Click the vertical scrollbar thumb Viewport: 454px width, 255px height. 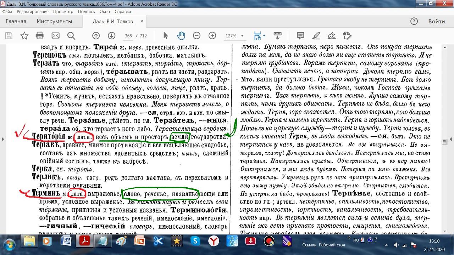coord(444,142)
